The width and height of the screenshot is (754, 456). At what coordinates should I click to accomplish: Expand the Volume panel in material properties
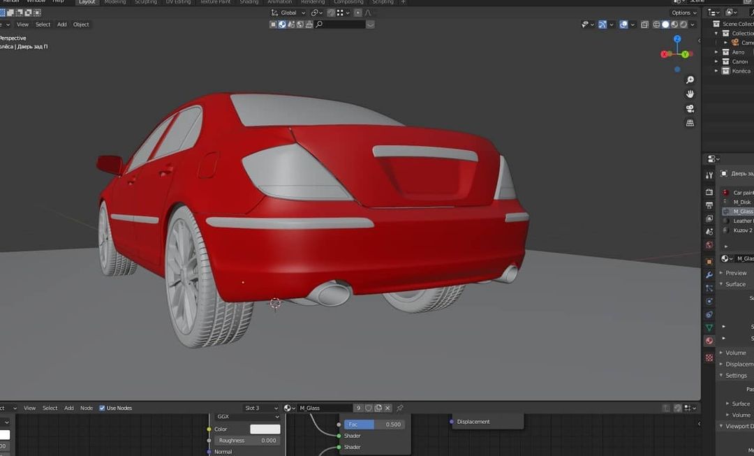tap(736, 353)
